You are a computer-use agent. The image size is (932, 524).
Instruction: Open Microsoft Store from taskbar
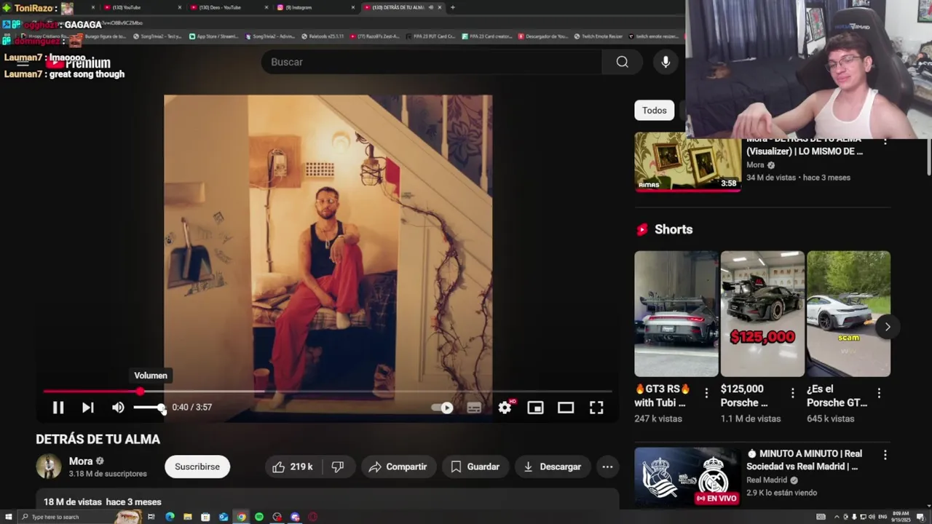[205, 517]
